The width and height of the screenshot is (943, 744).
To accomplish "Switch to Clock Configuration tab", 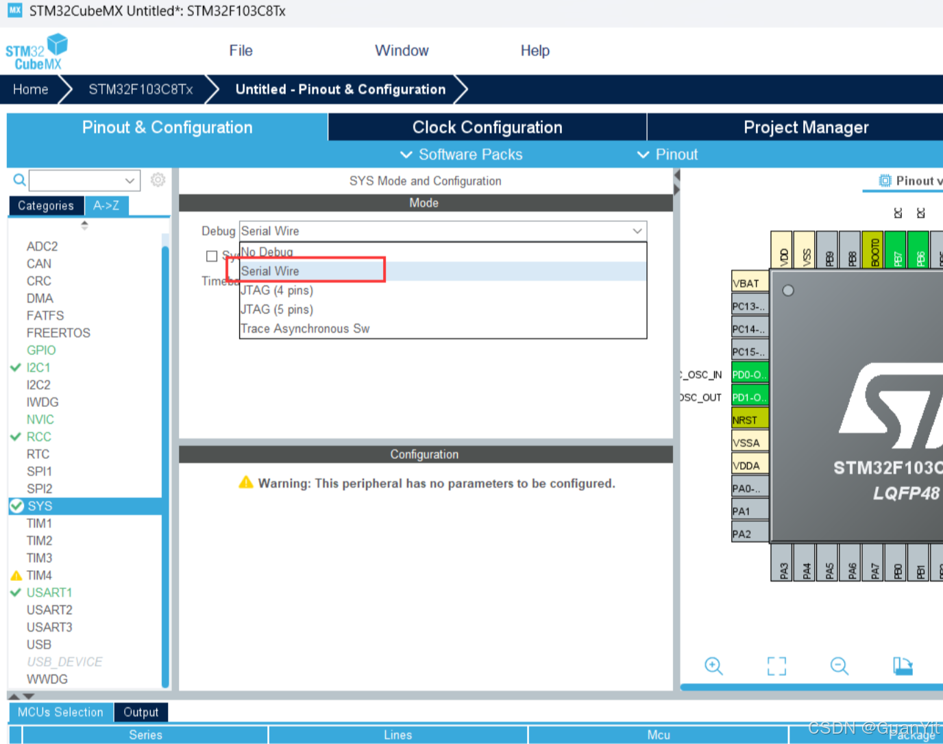I will [487, 127].
